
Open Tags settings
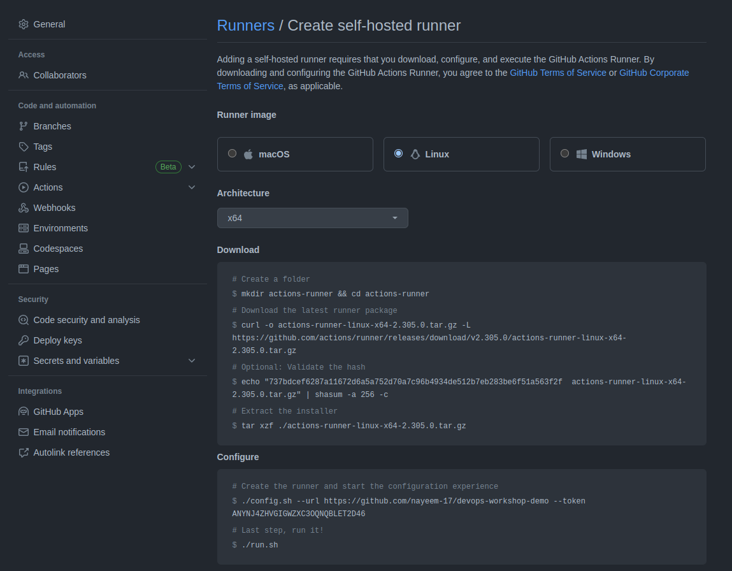point(43,147)
